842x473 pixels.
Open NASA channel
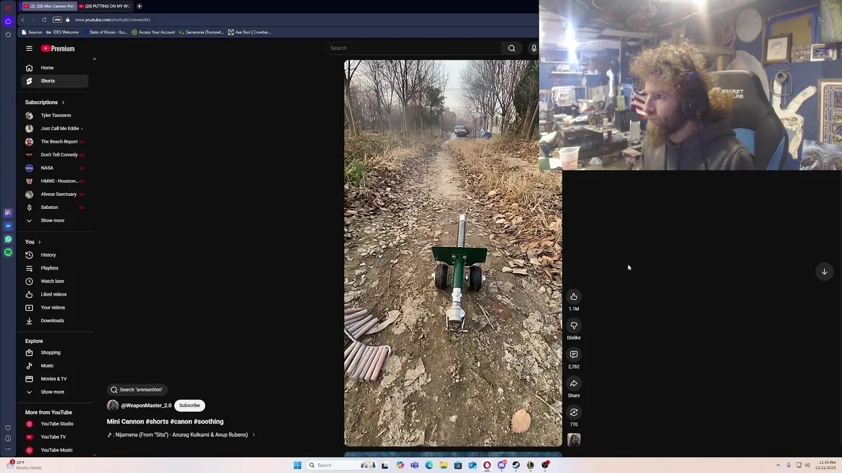pyautogui.click(x=55, y=168)
